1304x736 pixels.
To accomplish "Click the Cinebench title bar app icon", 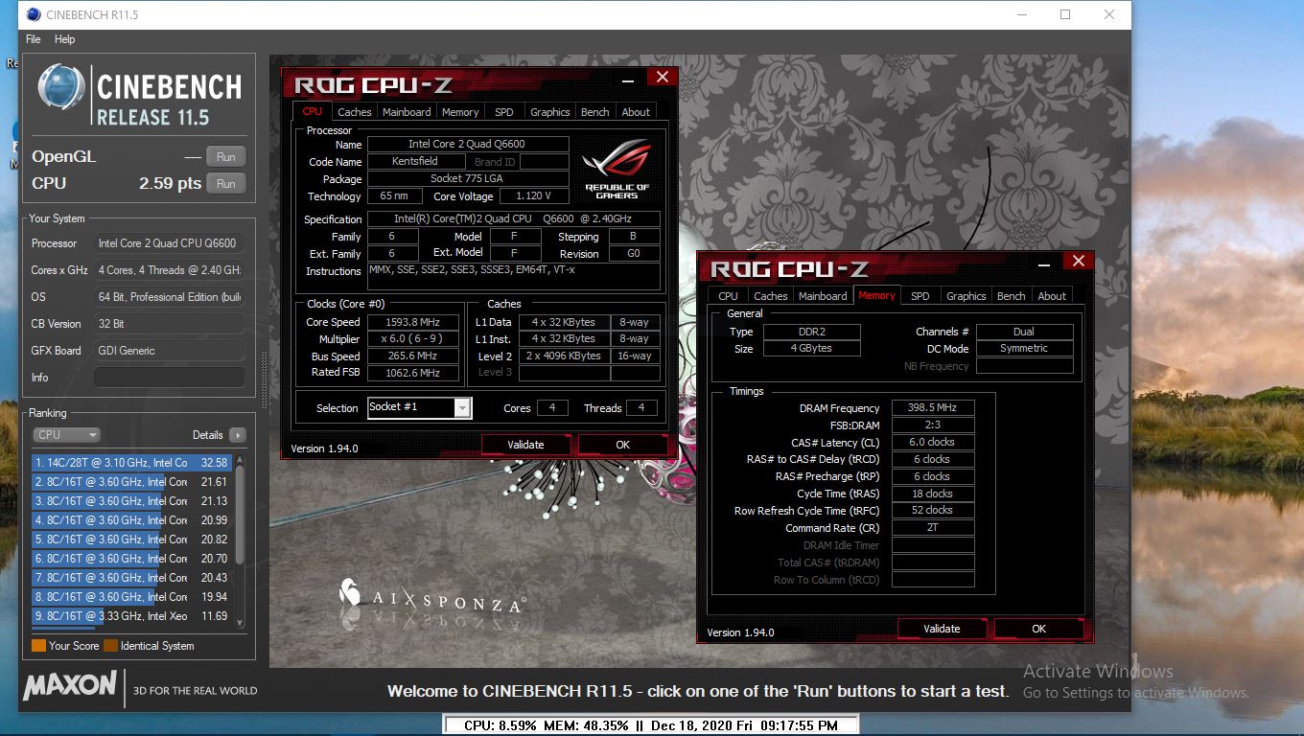I will [34, 14].
